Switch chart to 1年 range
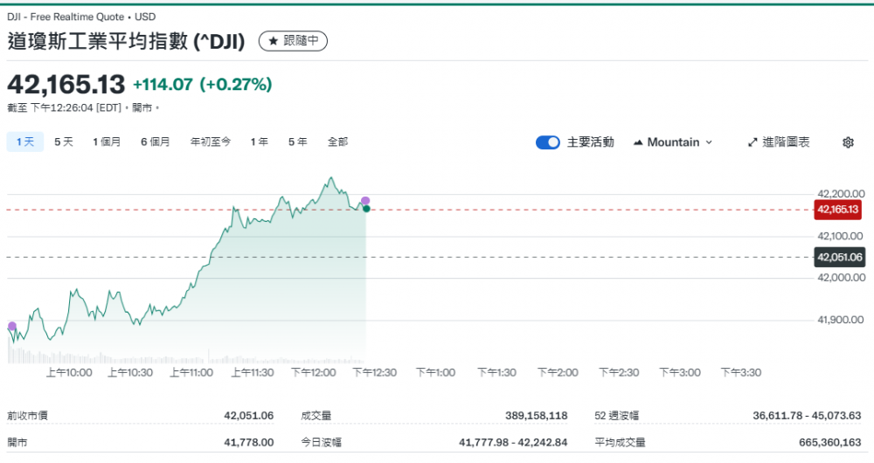This screenshot has height=463, width=874. (260, 142)
